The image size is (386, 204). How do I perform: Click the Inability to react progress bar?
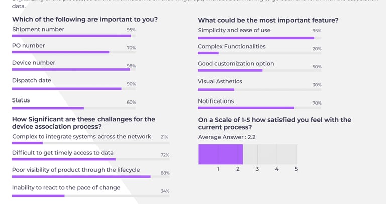(90, 195)
